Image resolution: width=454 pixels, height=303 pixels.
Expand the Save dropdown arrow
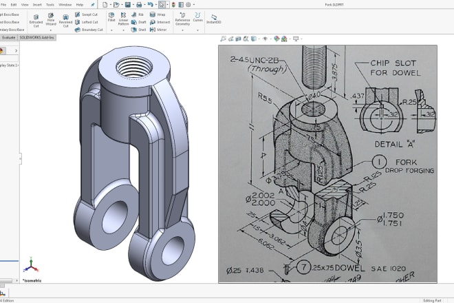click(x=133, y=5)
